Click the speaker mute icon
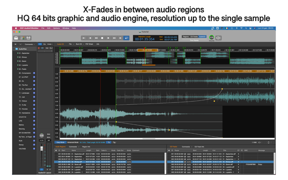 click(x=218, y=38)
